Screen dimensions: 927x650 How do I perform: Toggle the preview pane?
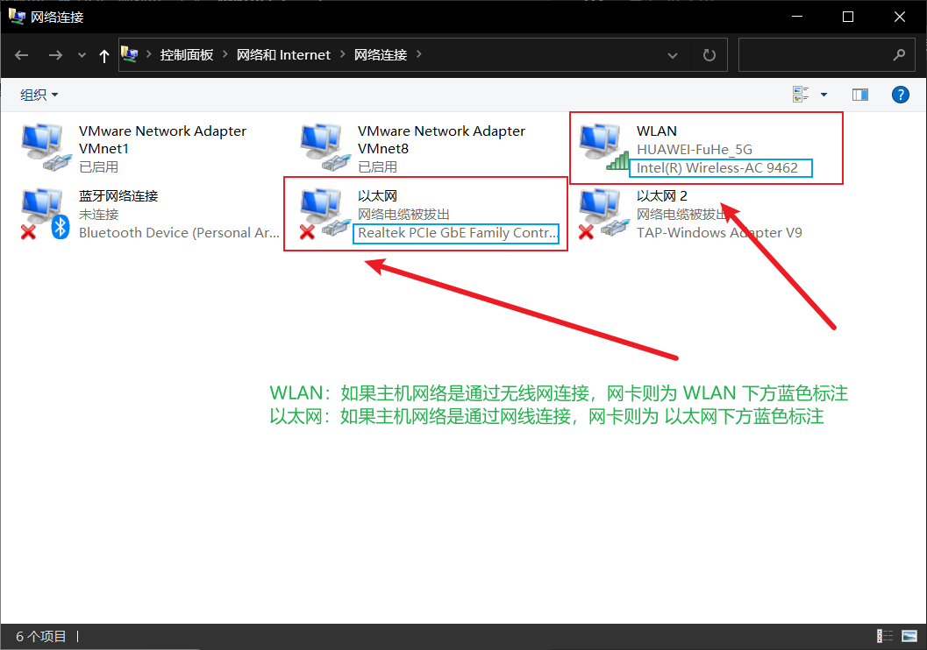click(x=860, y=95)
